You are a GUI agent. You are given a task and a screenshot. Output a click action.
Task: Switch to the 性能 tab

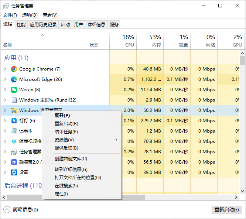click(21, 25)
